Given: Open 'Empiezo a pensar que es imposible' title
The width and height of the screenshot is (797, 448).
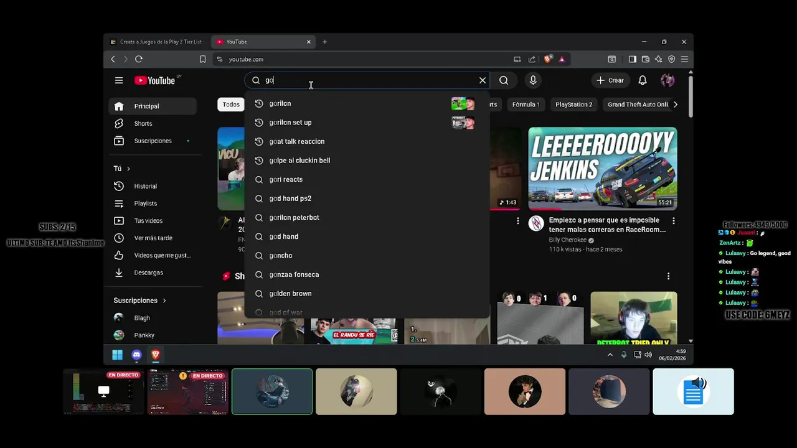Looking at the screenshot, I should (x=607, y=225).
